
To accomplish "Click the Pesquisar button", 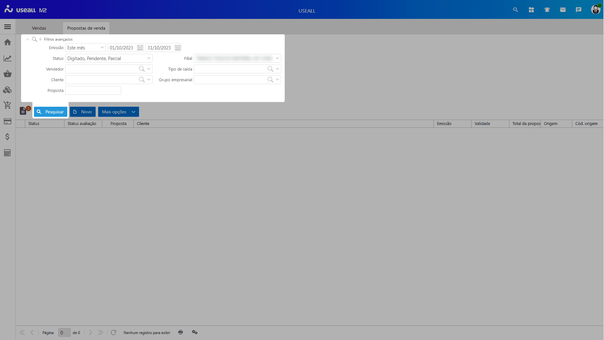I will pos(51,112).
